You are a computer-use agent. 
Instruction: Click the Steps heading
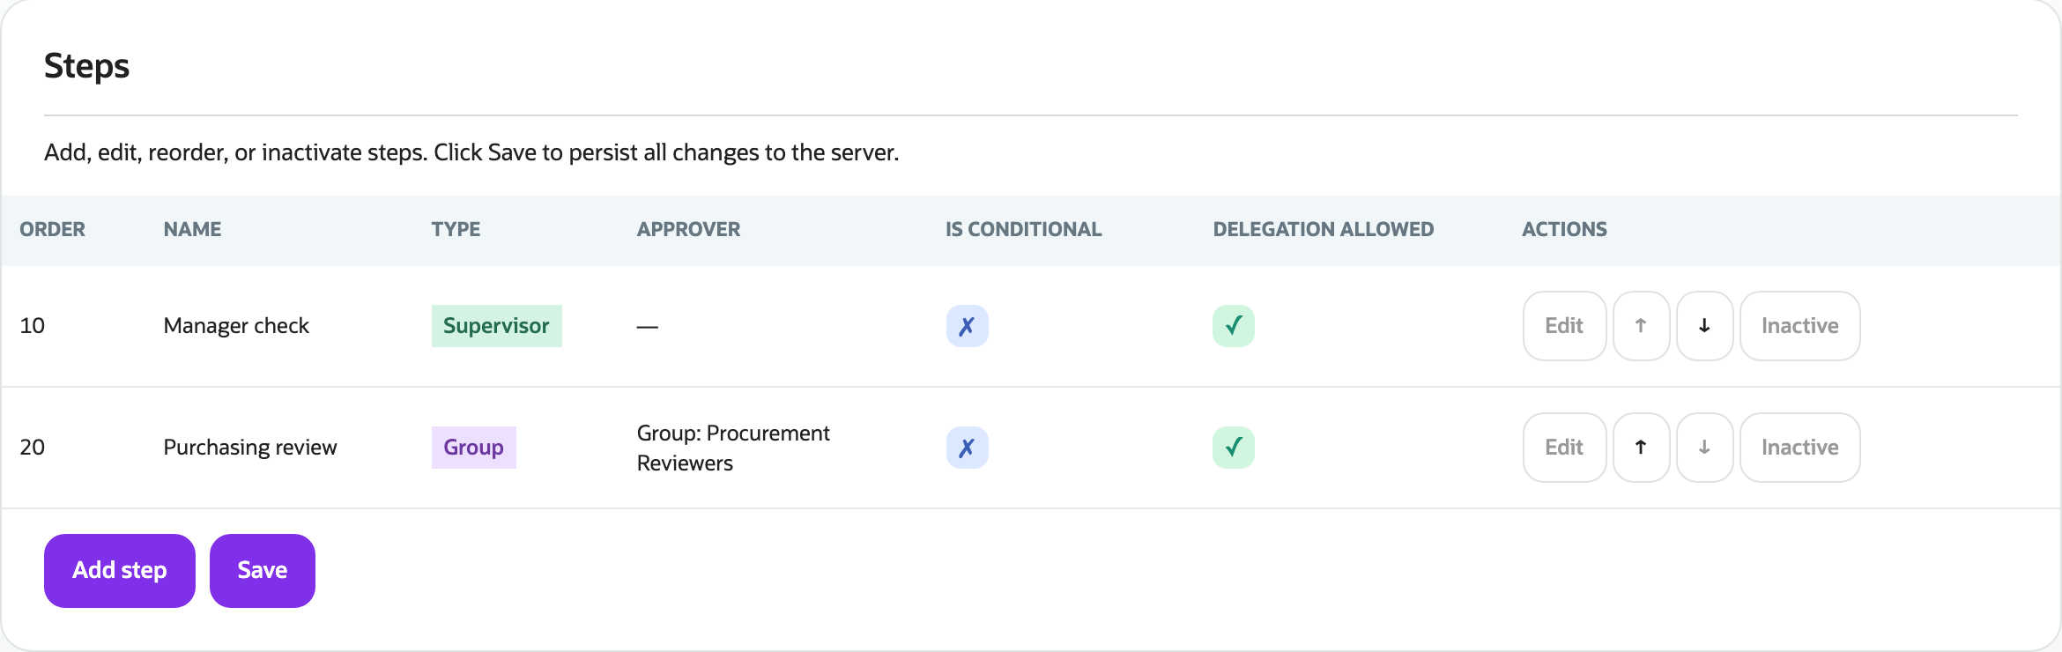click(86, 66)
